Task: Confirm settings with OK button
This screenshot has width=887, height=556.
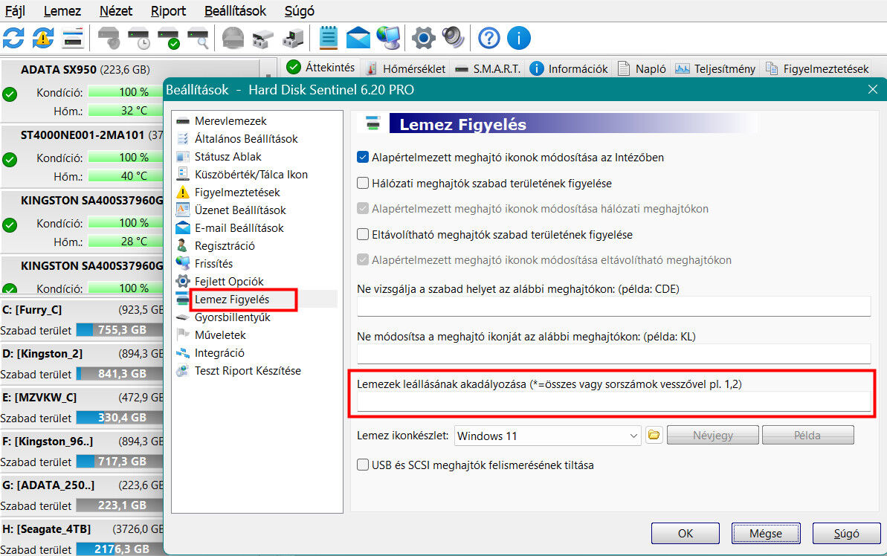Action: click(x=685, y=534)
